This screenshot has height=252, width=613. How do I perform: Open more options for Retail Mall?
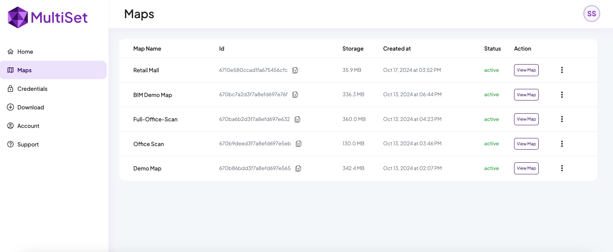(x=562, y=70)
